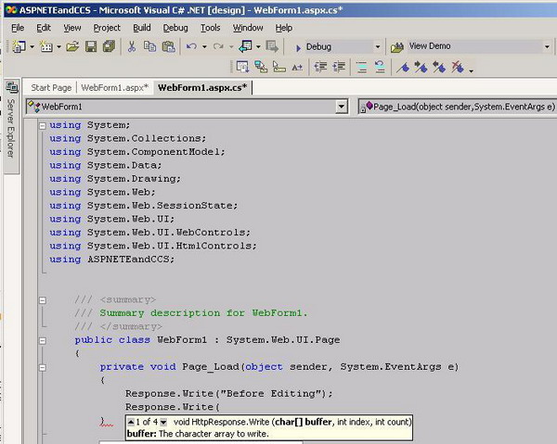Click the Navigate Forward icon
557x444 pixels.
272,46
